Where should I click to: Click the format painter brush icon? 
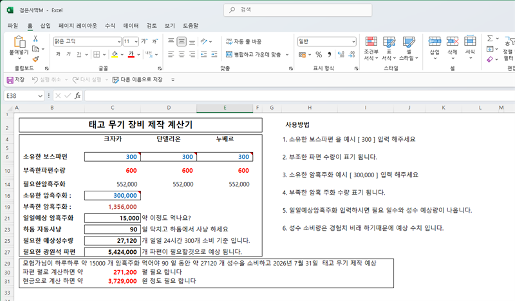pyautogui.click(x=35, y=59)
